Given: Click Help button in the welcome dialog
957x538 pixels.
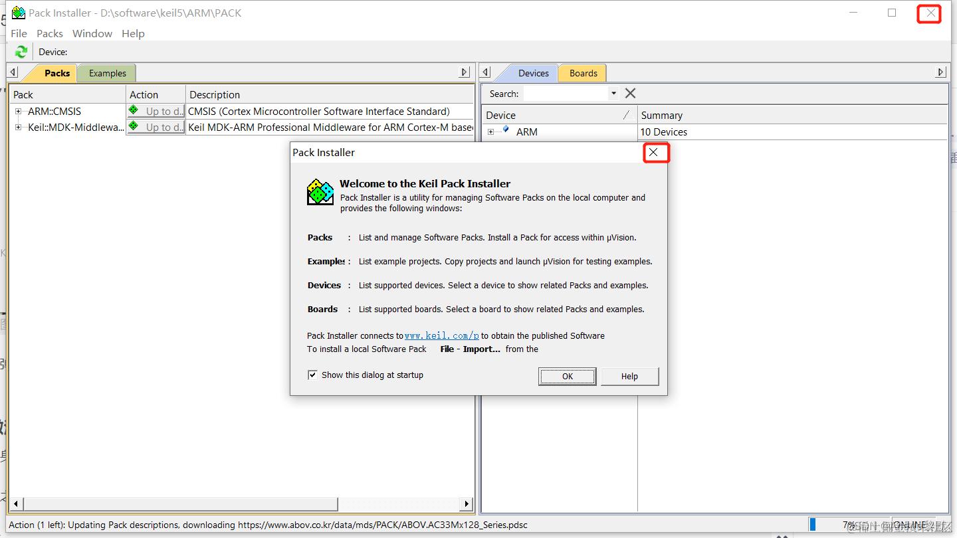Looking at the screenshot, I should (x=629, y=377).
